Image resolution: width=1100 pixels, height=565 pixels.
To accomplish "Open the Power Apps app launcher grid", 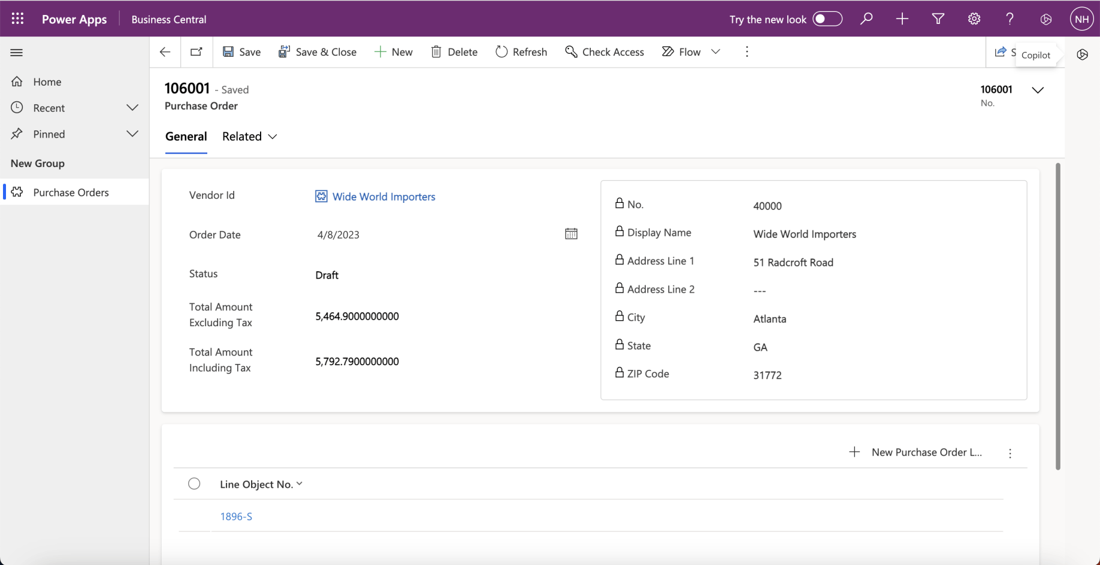I will point(17,19).
